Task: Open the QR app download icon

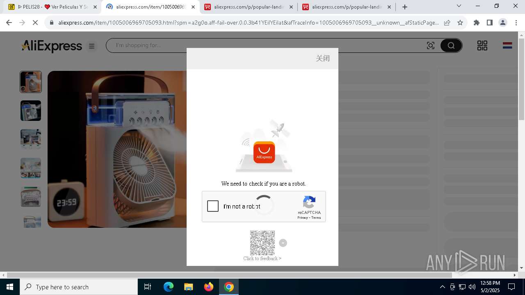Action: point(482,45)
